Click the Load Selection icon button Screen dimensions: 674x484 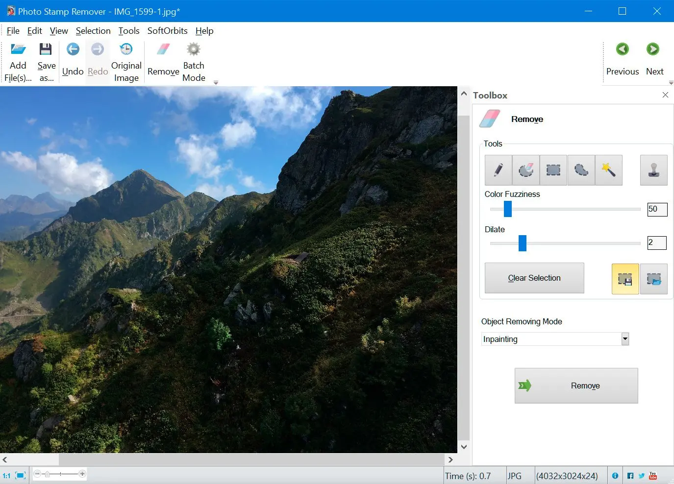click(653, 279)
